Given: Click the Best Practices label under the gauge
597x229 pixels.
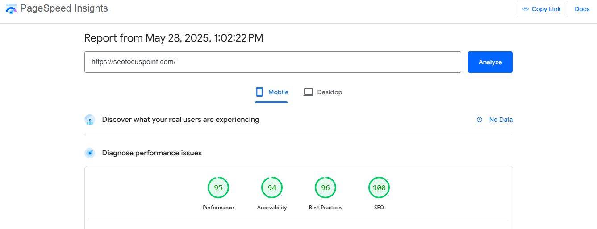Looking at the screenshot, I should [326, 208].
